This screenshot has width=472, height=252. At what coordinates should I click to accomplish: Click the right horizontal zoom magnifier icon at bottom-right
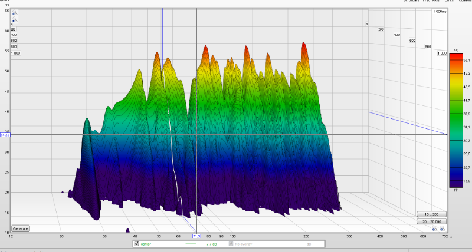click(442, 229)
